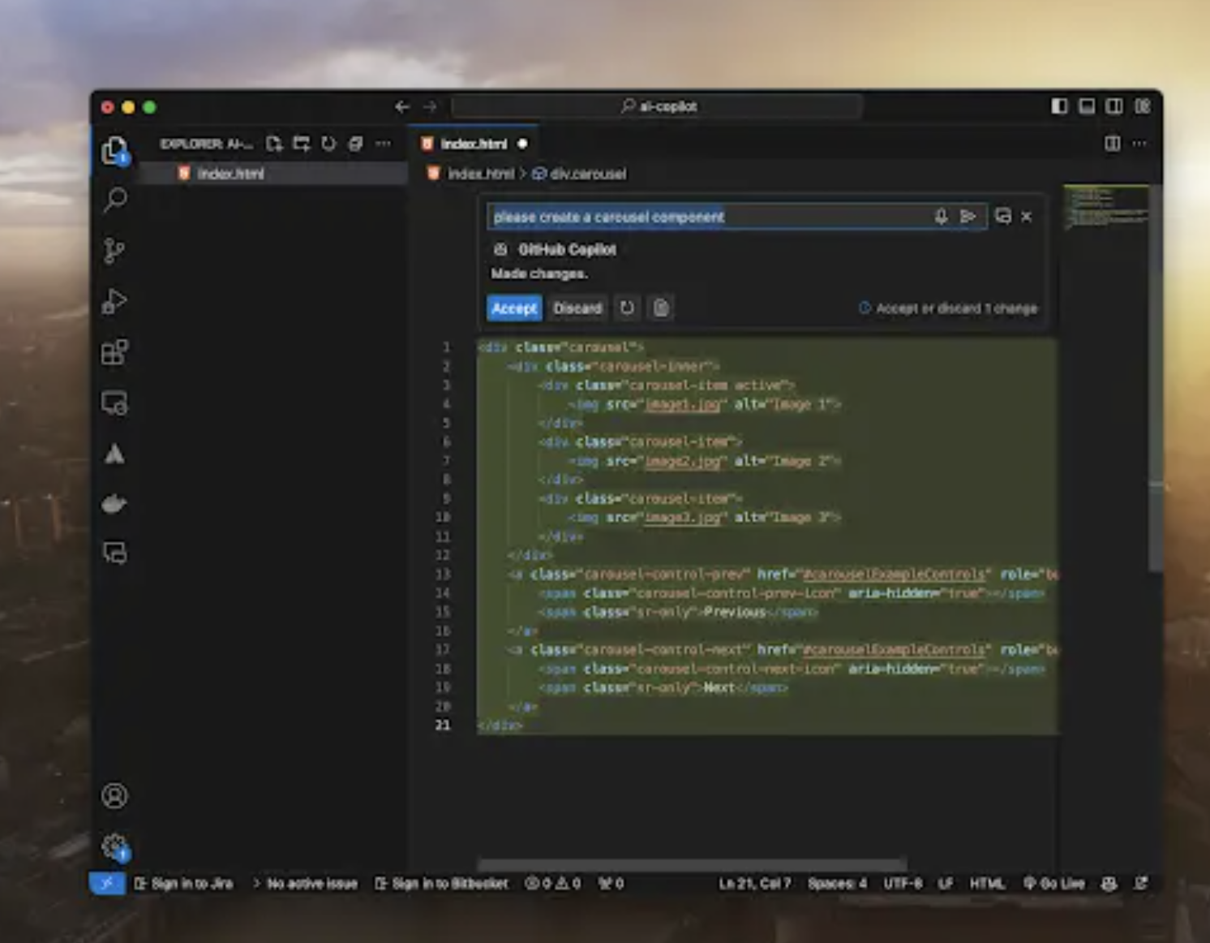Select HTML language mode in status bar
This screenshot has width=1210, height=943.
point(986,884)
